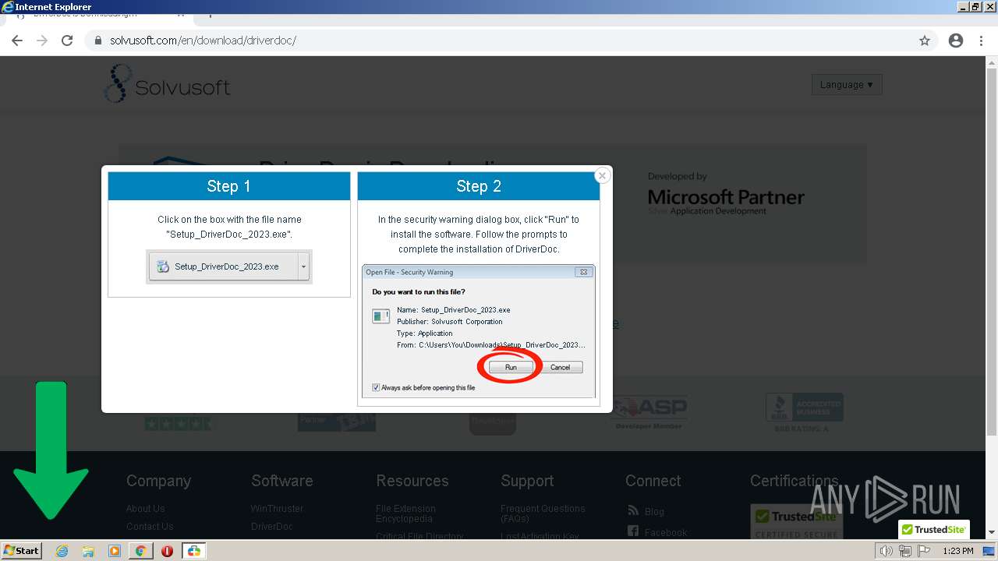
Task: Open Action Center flag tray icon
Action: click(924, 551)
